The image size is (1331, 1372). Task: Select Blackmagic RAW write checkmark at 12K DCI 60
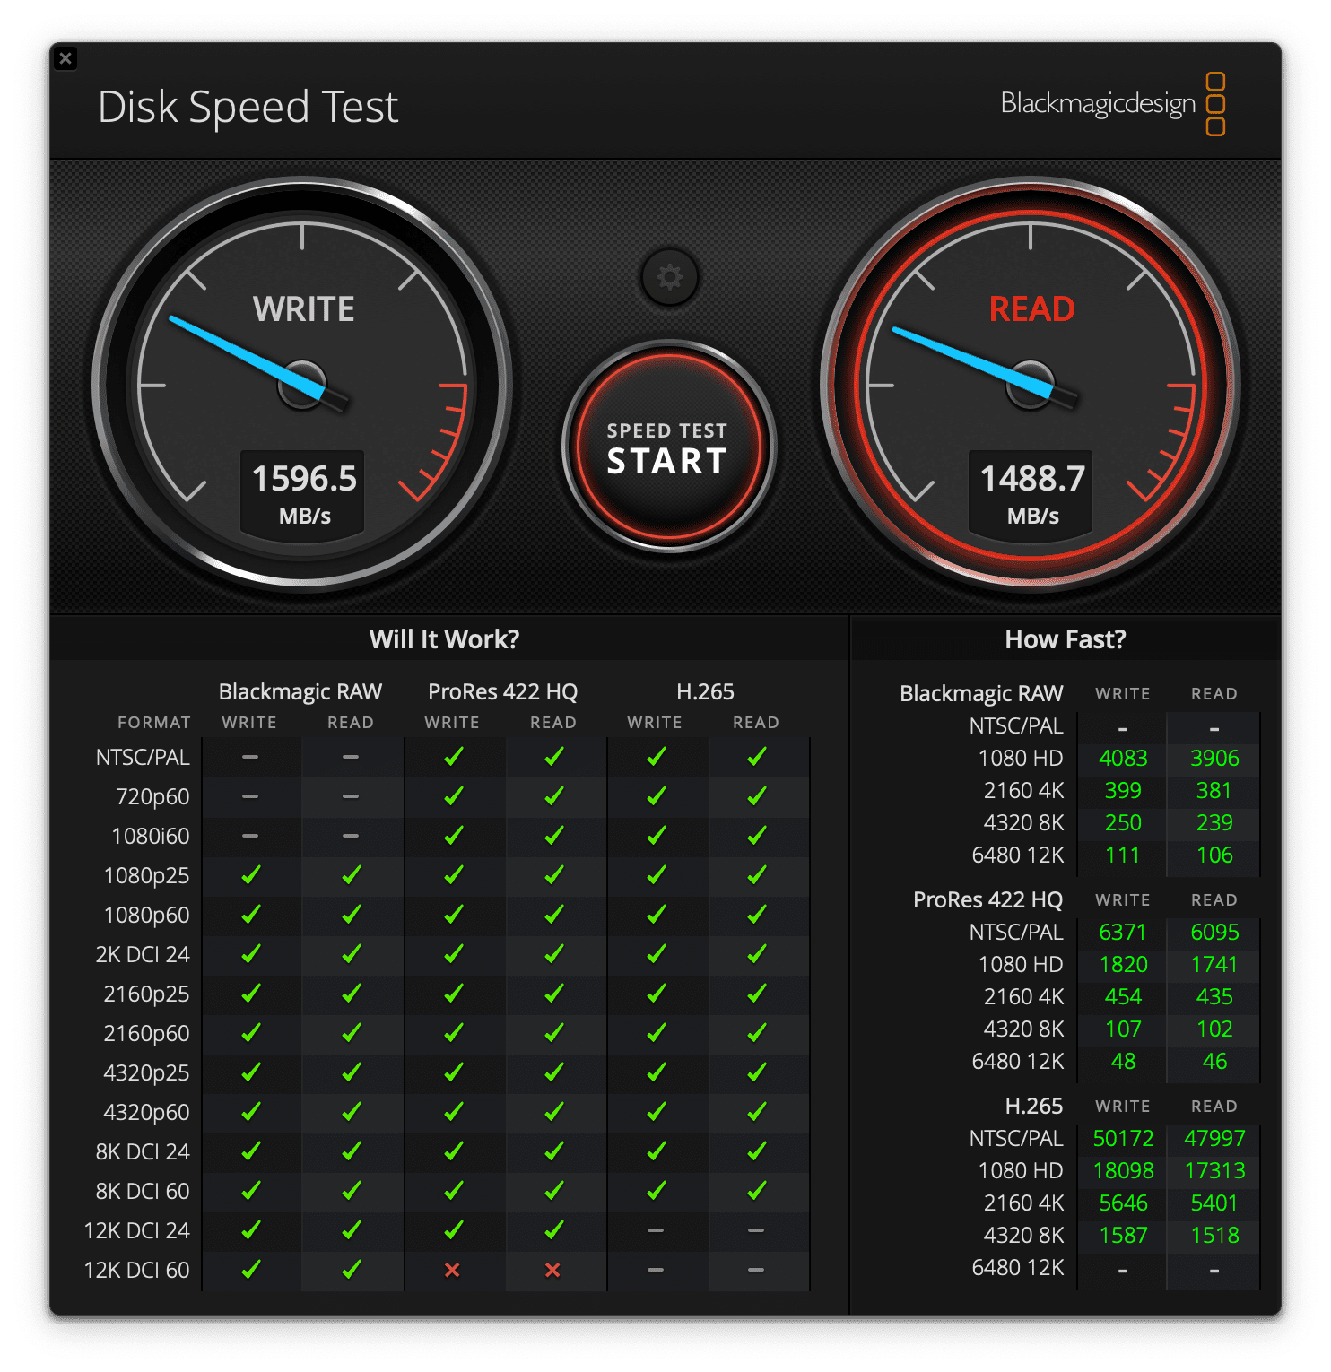[x=250, y=1270]
